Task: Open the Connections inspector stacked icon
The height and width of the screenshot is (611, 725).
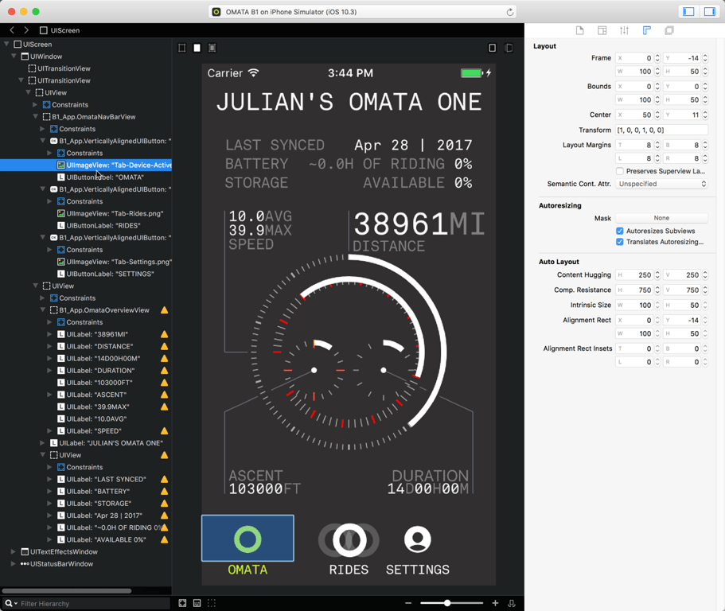Action: click(x=669, y=30)
